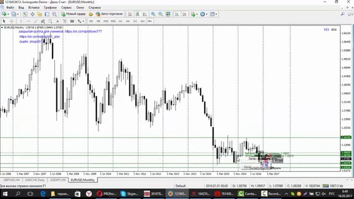The image size is (354, 199).
Task: Open the Вставка menu
Action: point(34,7)
